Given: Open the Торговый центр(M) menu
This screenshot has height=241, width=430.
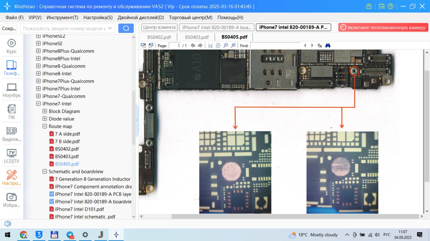Looking at the screenshot, I should (x=191, y=17).
